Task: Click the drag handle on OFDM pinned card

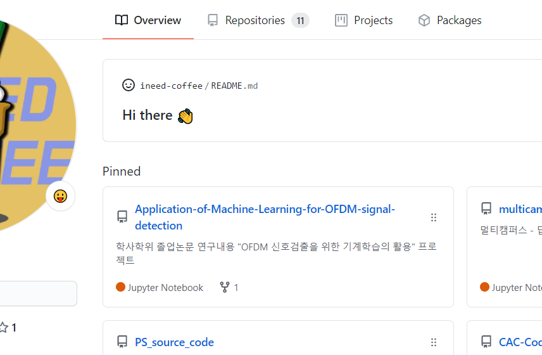Action: pos(434,217)
